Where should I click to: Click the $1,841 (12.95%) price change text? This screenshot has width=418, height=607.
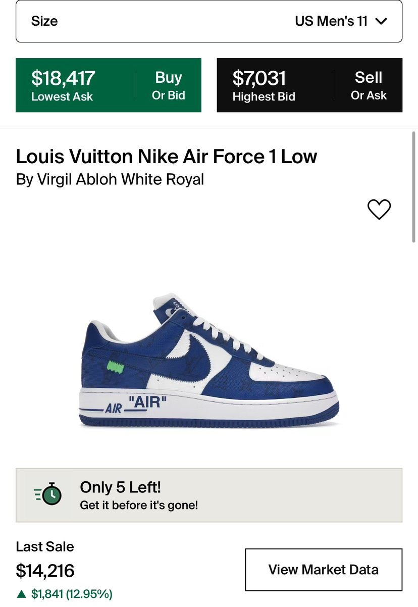coord(72,594)
